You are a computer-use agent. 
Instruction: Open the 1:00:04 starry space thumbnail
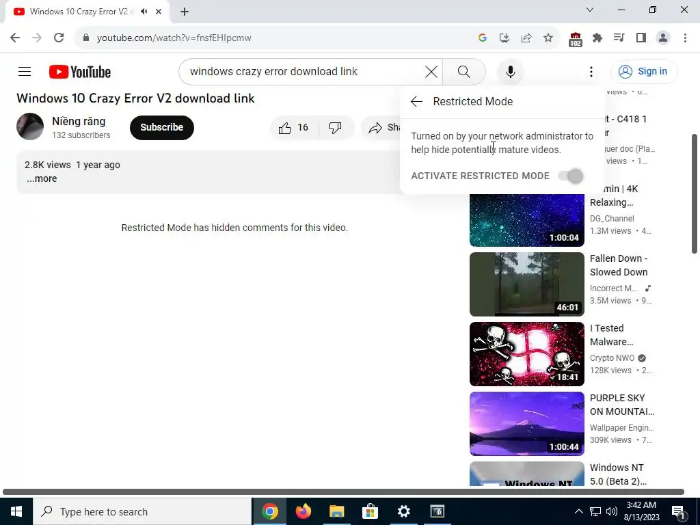(x=527, y=220)
